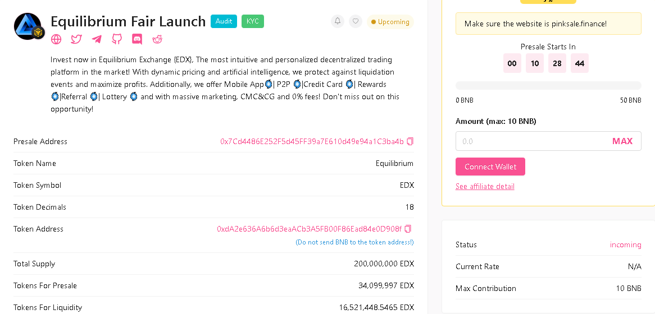The width and height of the screenshot is (655, 314).
Task: Click the presale progress bar
Action: coord(548,85)
